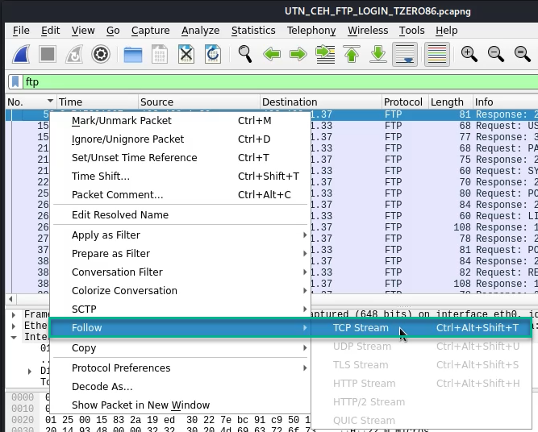This screenshot has width=538, height=432.
Task: Select Set/Unset Time Reference
Action: point(180,158)
